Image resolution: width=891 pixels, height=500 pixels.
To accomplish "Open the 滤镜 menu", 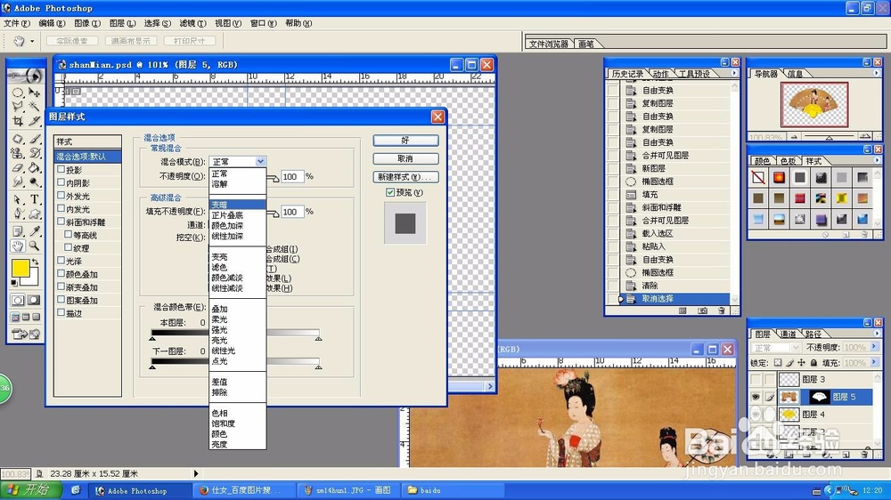I will pyautogui.click(x=192, y=23).
